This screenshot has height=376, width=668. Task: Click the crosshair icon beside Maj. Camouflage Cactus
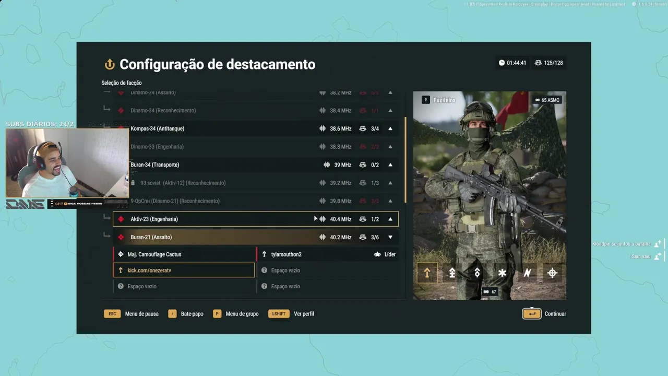click(121, 254)
